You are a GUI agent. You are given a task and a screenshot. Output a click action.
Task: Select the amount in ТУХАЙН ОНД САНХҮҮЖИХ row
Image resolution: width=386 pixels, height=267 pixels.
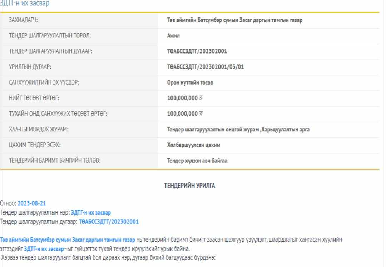(185, 114)
